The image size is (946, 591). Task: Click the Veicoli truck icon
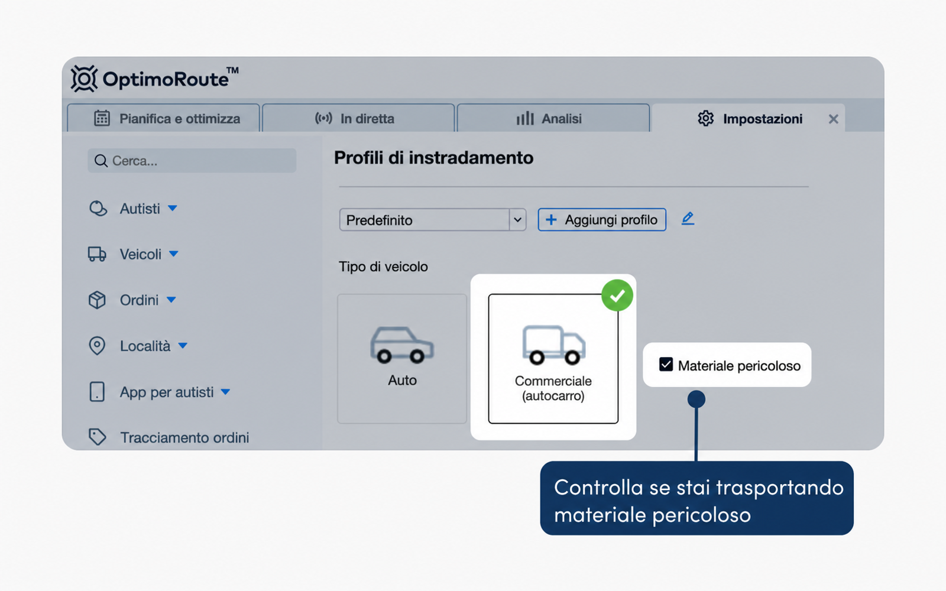(97, 254)
